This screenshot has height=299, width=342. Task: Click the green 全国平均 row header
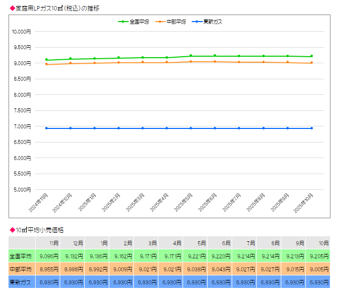click(21, 256)
